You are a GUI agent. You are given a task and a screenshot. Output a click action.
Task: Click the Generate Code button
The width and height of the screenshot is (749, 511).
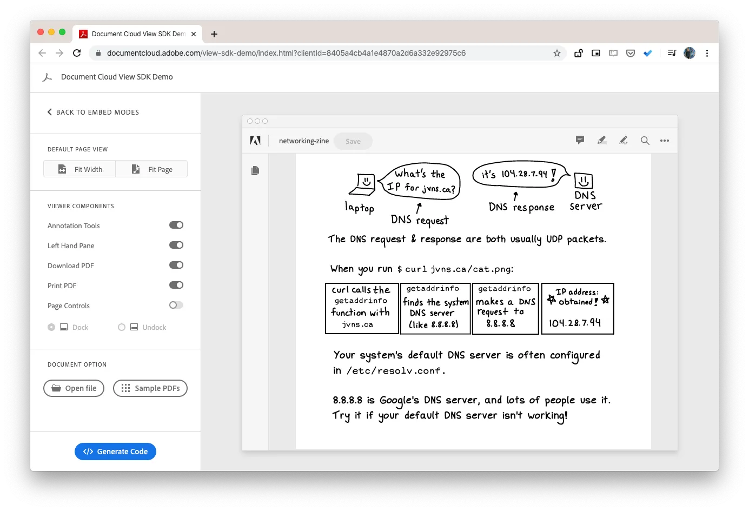click(115, 452)
